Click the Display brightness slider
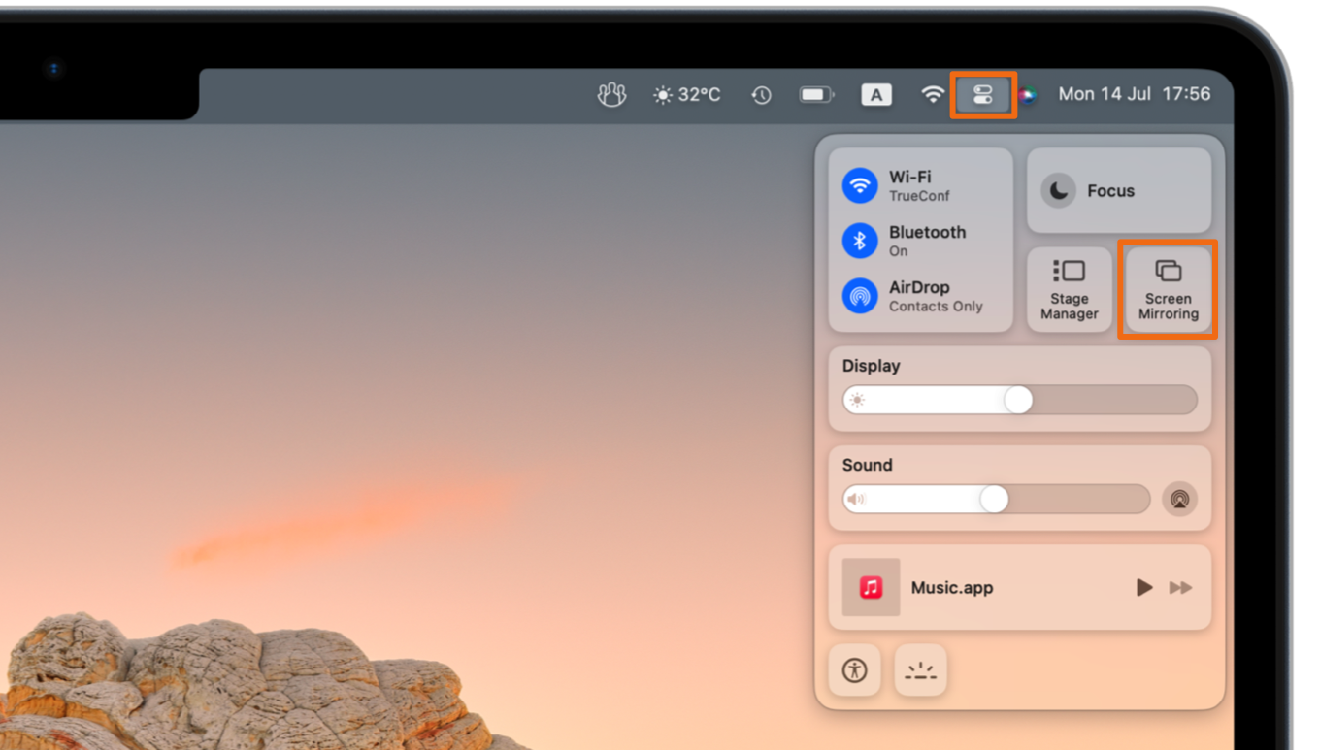1319x750 pixels. click(1020, 400)
